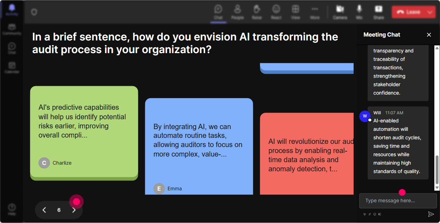Go to the previous response page
This screenshot has width=440, height=223.
pyautogui.click(x=44, y=210)
